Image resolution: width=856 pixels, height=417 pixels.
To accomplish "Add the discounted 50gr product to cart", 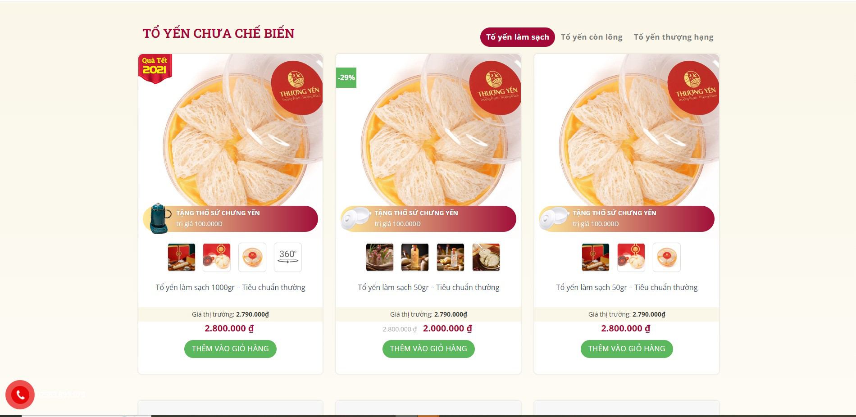I will point(428,349).
